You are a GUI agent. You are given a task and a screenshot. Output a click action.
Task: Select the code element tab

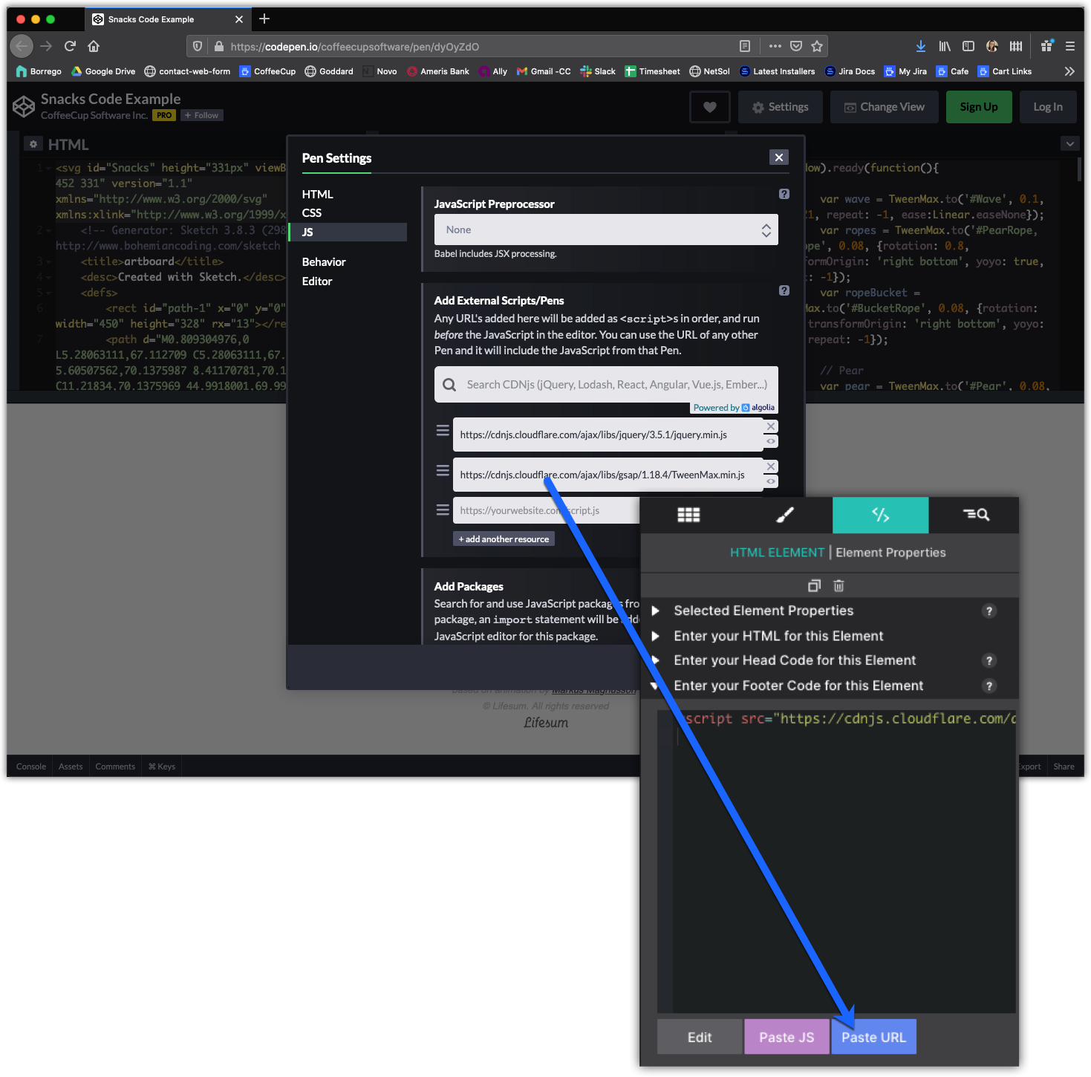click(881, 515)
